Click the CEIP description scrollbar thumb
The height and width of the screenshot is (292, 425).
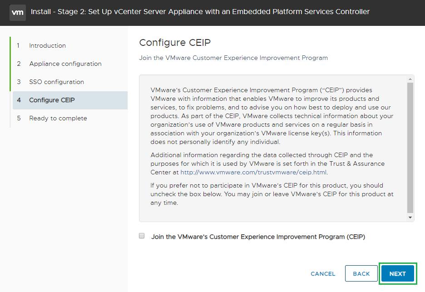point(410,148)
